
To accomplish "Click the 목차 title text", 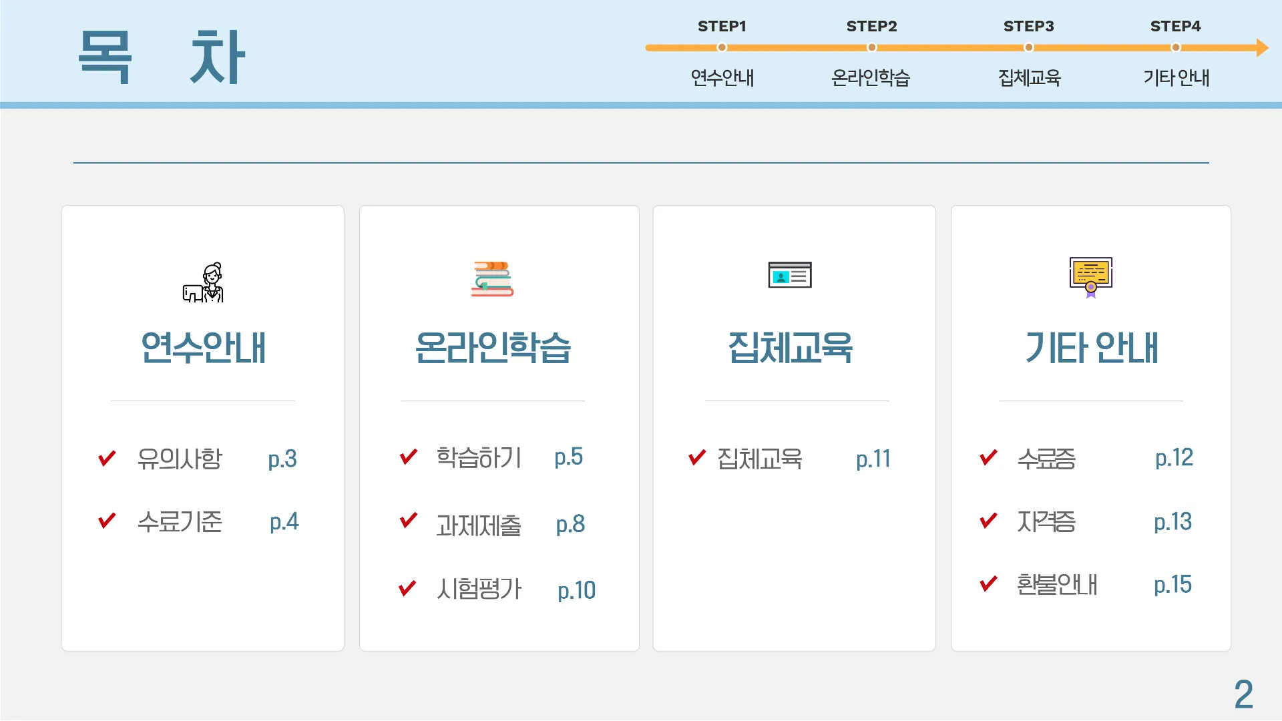I will 162,57.
